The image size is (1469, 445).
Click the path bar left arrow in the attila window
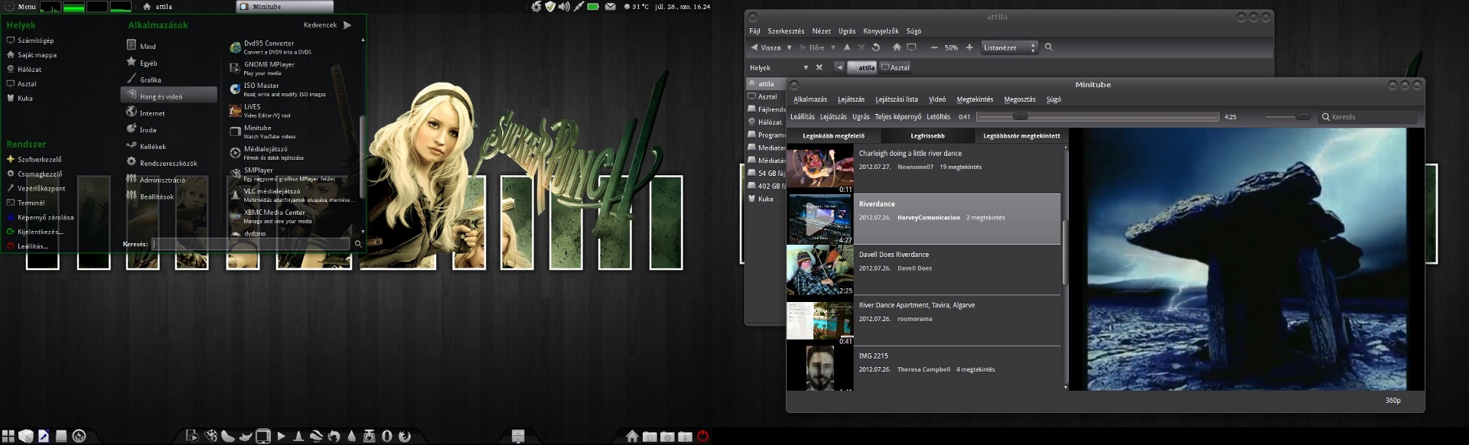(x=839, y=67)
